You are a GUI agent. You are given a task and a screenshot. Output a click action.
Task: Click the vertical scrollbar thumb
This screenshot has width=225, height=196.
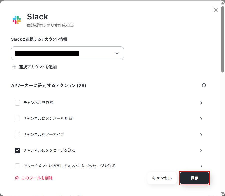[223, 39]
